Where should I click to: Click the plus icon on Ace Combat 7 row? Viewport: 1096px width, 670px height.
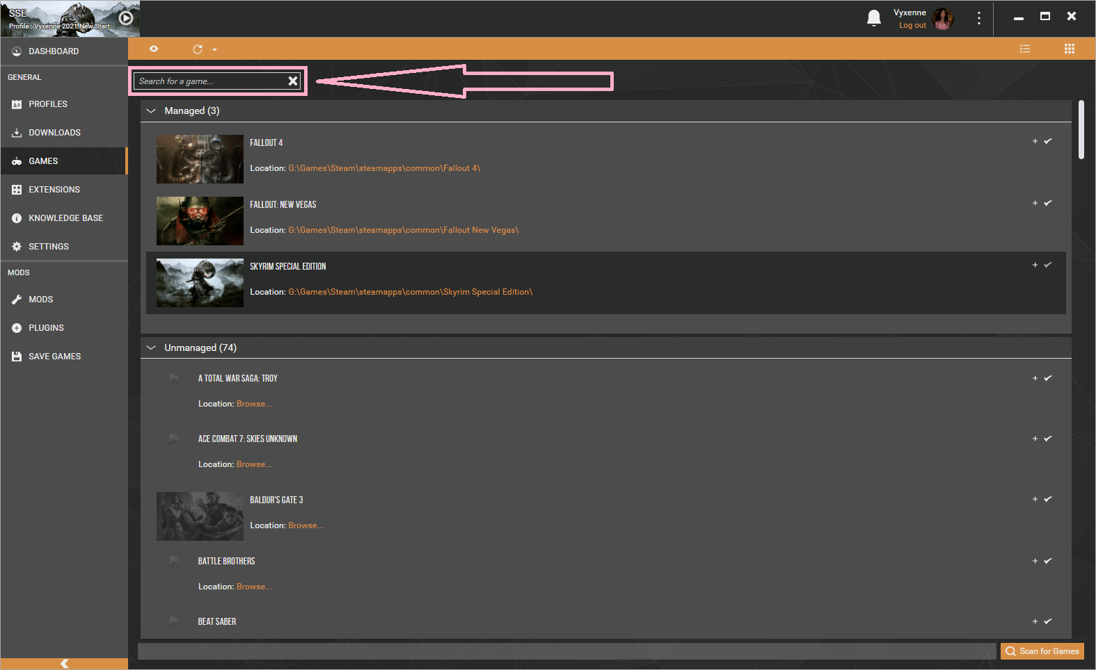pos(1035,439)
